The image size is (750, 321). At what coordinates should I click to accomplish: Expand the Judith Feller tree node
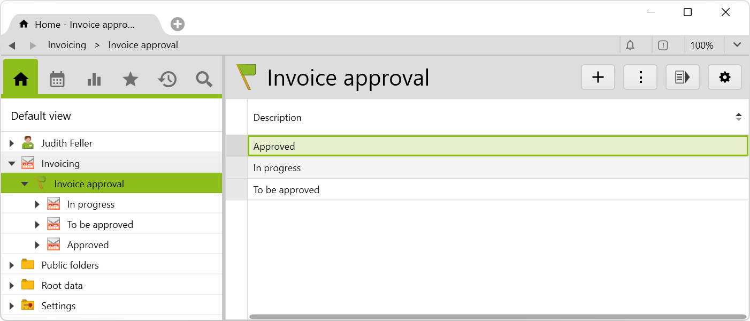[12, 143]
